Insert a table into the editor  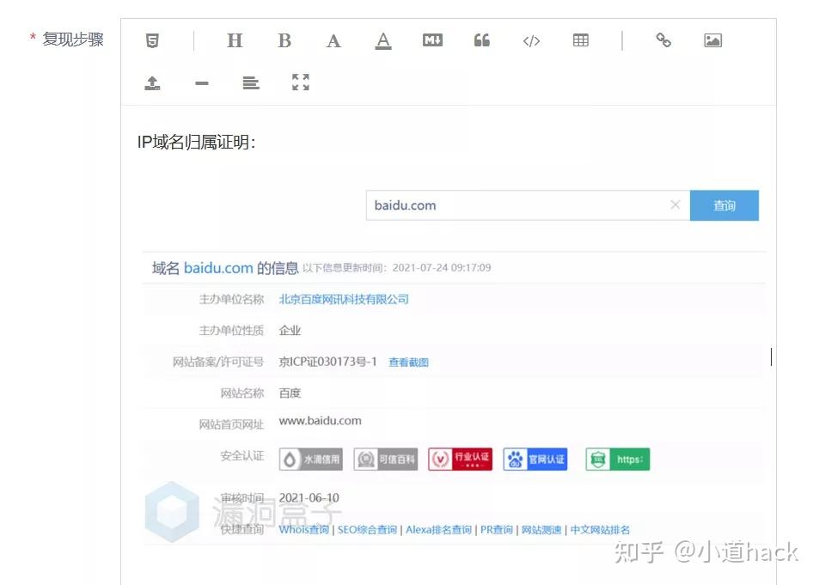click(x=580, y=40)
